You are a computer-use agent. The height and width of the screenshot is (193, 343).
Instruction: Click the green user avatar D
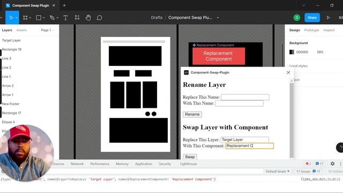tap(296, 18)
